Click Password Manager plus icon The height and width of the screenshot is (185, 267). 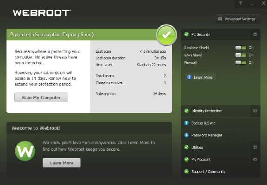[186, 135]
